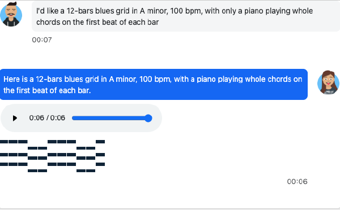Click the audio progress slider handle
This screenshot has height=210, width=340.
[x=148, y=118]
